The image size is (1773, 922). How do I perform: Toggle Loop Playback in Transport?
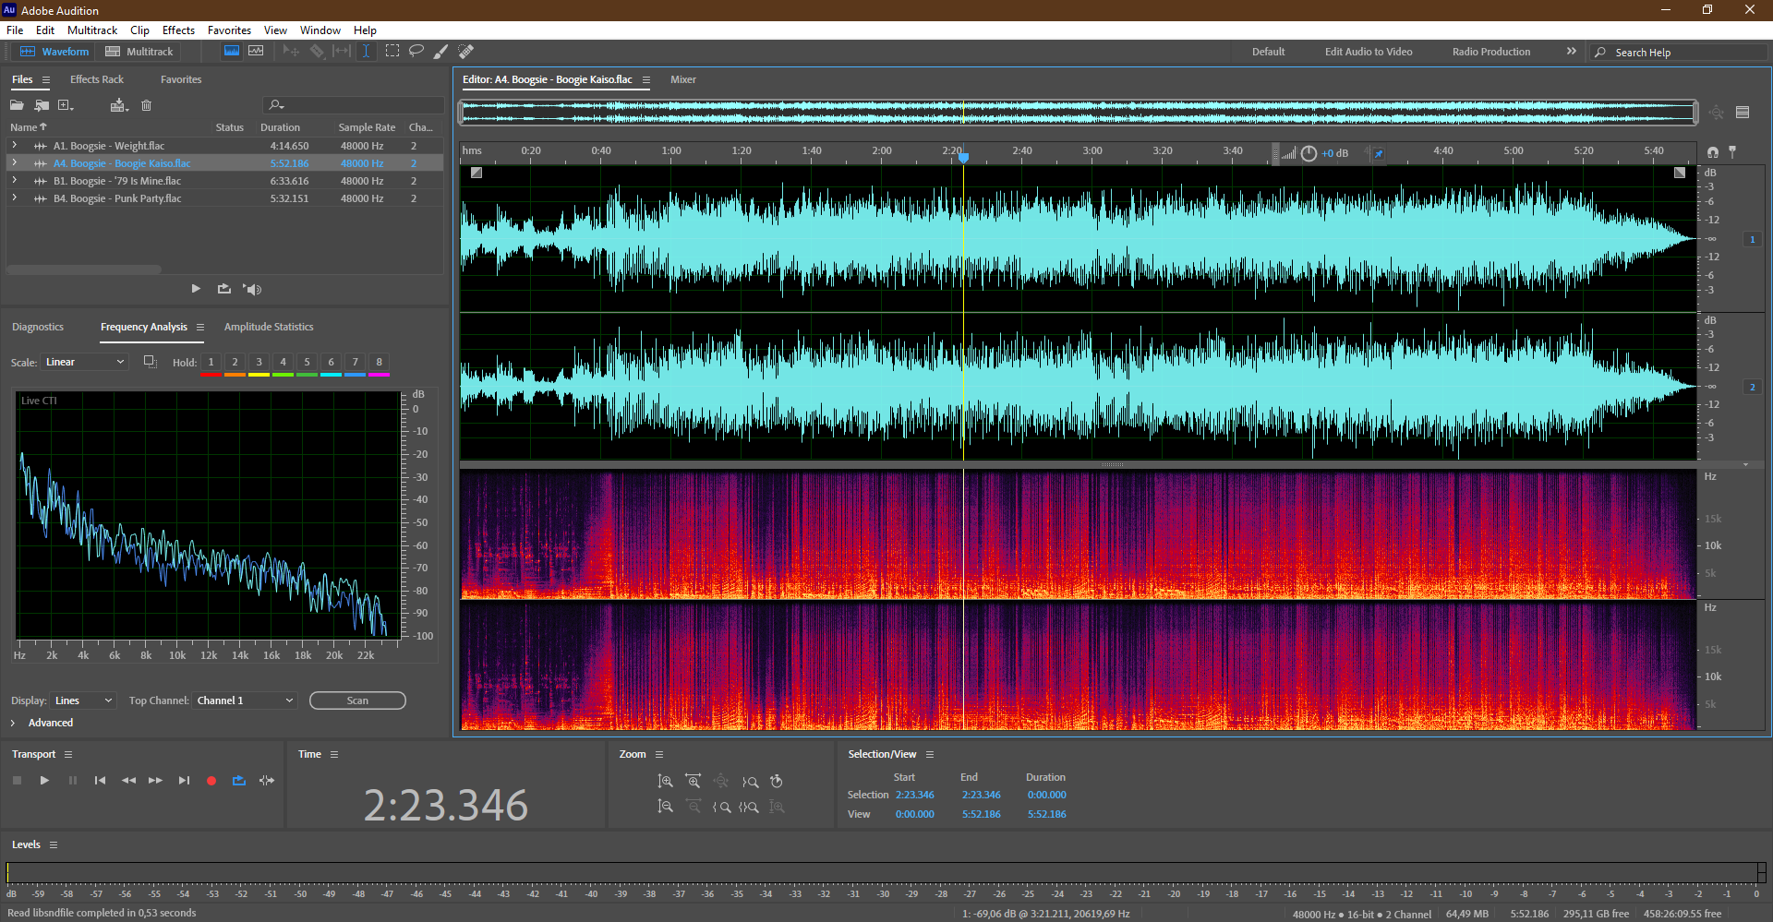pyautogui.click(x=239, y=781)
